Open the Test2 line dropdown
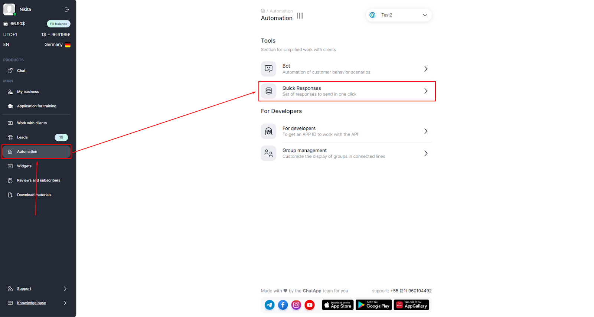594x317 pixels. point(399,15)
